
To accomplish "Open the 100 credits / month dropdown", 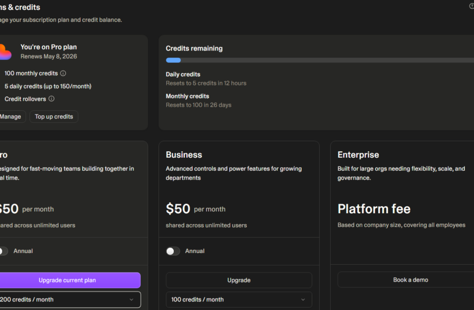I will point(239,300).
